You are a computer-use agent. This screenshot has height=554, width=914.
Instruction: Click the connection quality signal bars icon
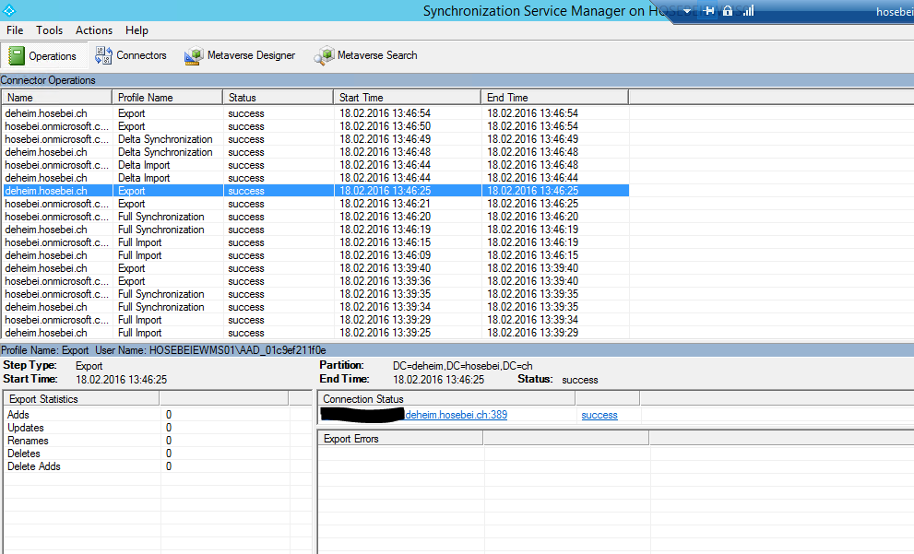click(x=748, y=10)
